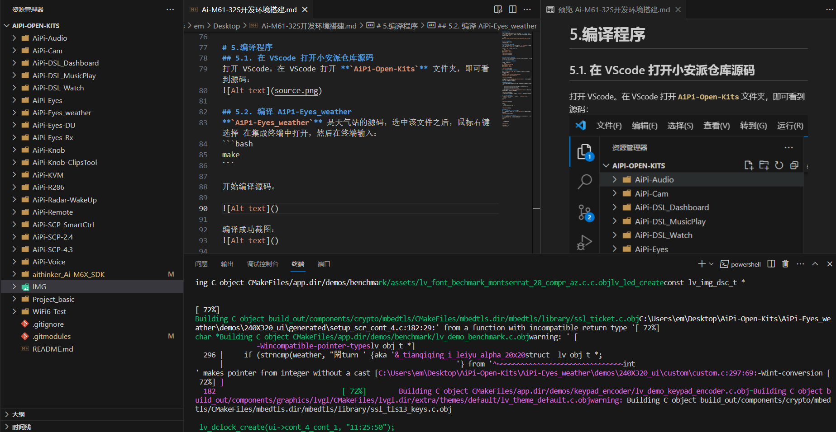The image size is (836, 432).
Task: Open terminal panel more actions menu
Action: coord(800,264)
